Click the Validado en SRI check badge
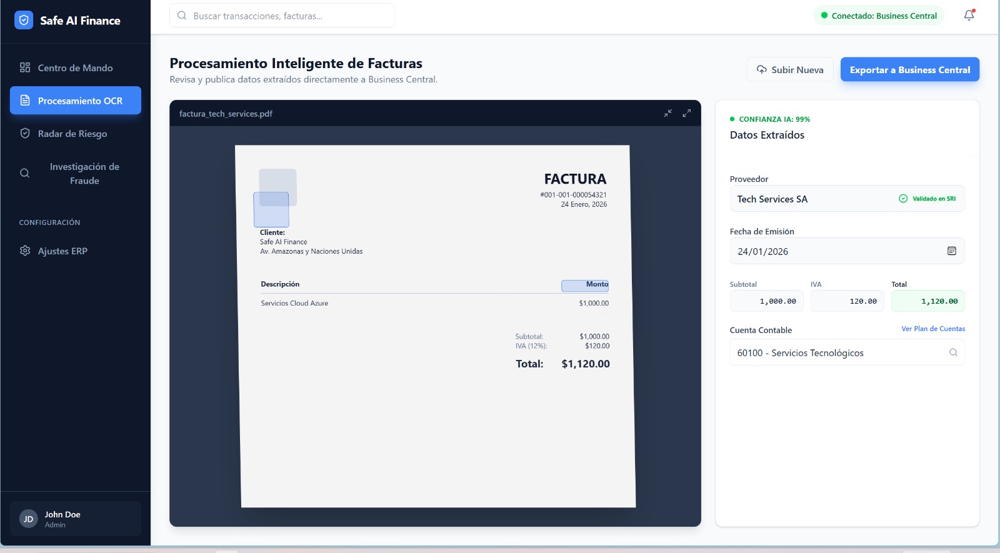The image size is (1000, 553). tap(927, 199)
